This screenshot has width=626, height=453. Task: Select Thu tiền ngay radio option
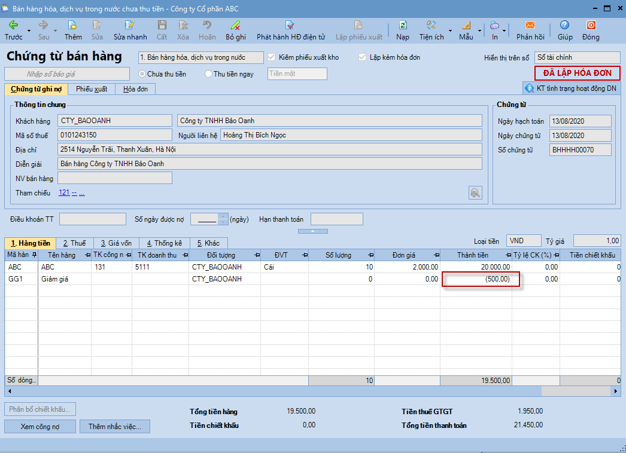(x=208, y=74)
